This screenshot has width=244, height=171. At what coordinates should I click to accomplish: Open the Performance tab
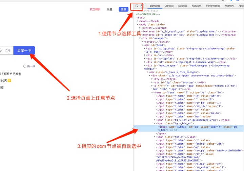pos(213,6)
